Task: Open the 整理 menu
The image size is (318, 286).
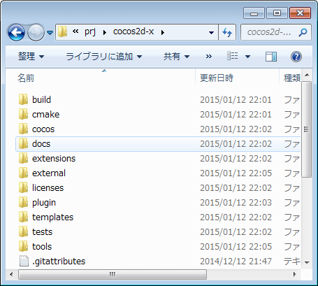Action: [x=31, y=57]
